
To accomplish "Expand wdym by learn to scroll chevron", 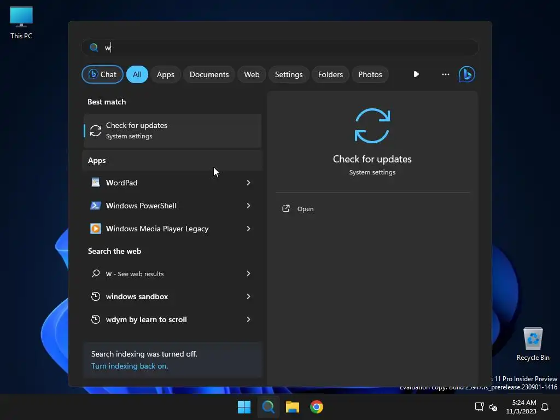I will 249,319.
